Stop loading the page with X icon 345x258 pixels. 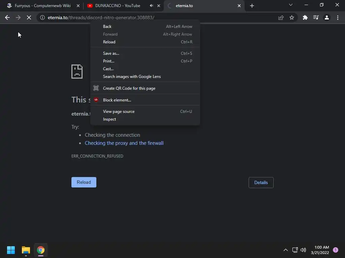(x=29, y=17)
